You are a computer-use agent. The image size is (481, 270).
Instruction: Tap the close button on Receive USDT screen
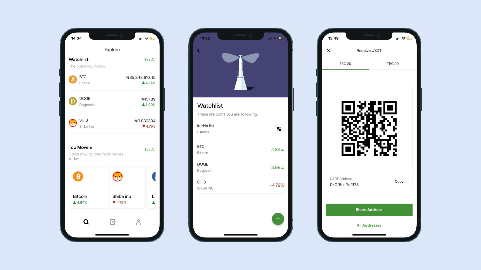328,50
